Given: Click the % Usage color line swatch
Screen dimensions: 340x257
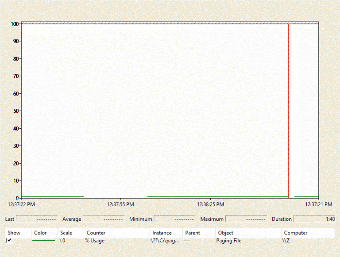Looking at the screenshot, I should [43, 241].
